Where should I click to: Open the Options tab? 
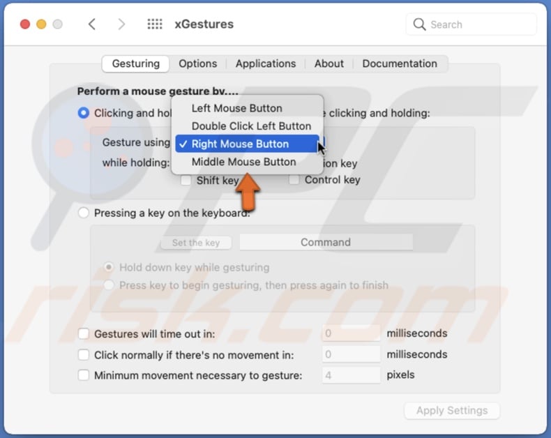[198, 63]
